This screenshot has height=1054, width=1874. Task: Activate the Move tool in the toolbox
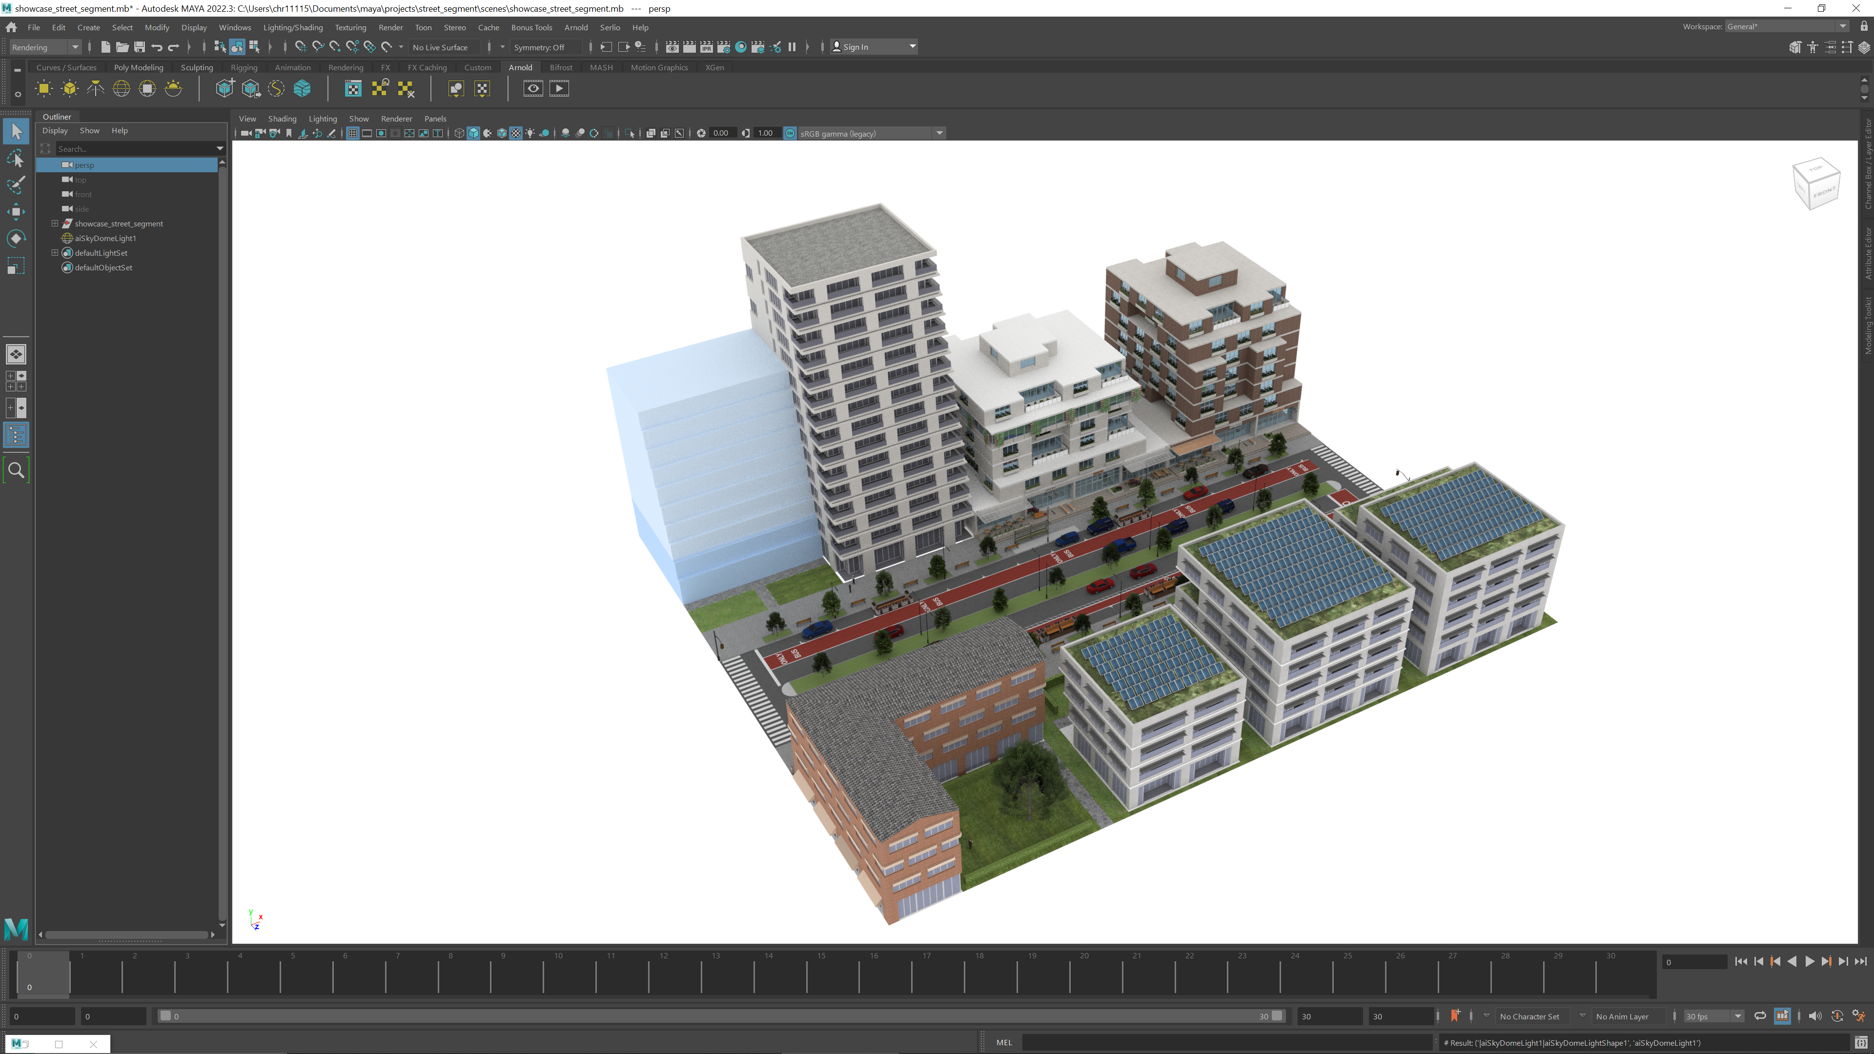pos(16,212)
